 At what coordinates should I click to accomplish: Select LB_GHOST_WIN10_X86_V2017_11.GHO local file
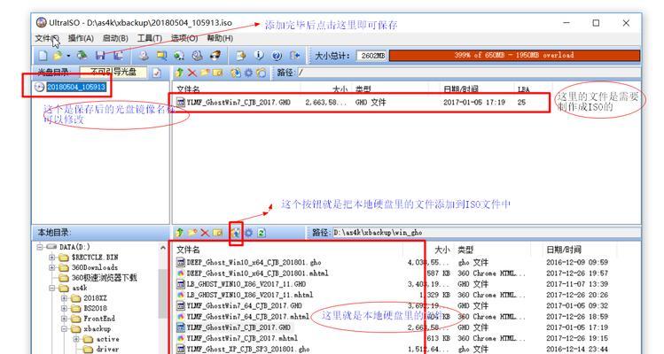coord(246,284)
